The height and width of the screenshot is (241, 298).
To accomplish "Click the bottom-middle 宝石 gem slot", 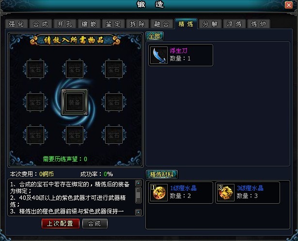I will click(75, 135).
